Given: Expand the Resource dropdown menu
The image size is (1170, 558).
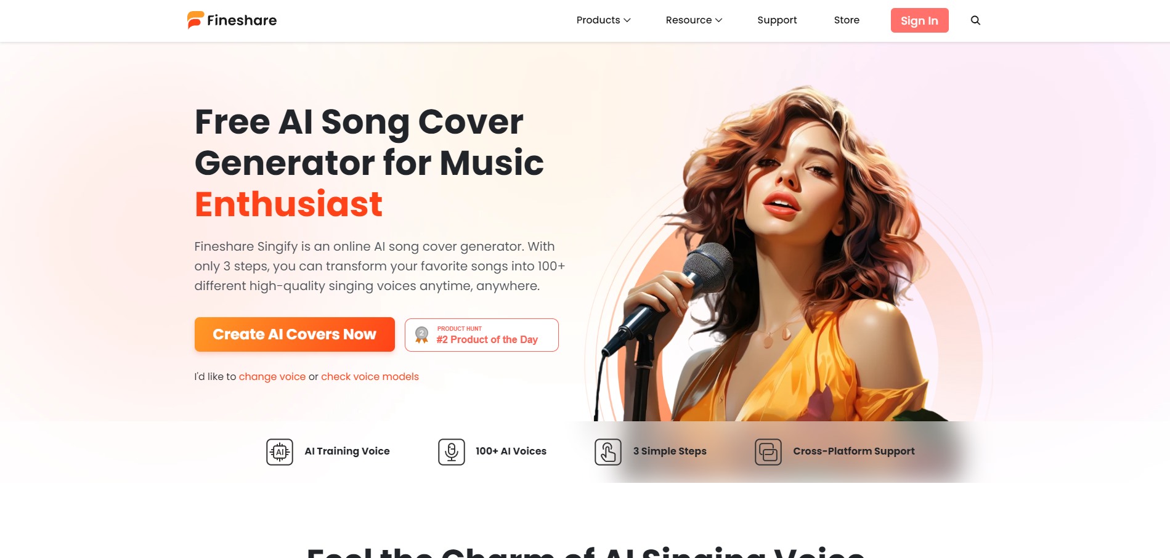Looking at the screenshot, I should coord(694,20).
